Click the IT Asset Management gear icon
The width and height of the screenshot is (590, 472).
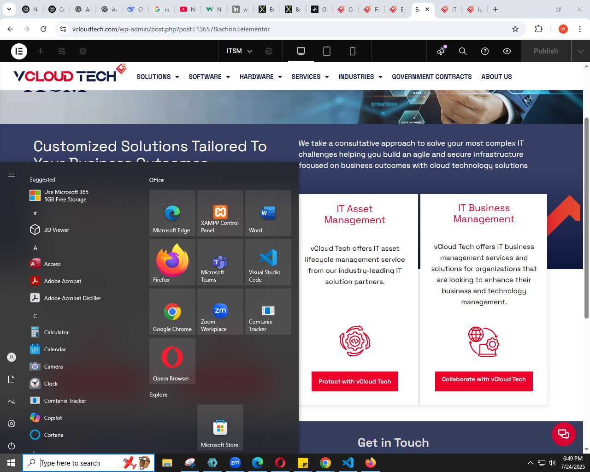click(x=355, y=341)
